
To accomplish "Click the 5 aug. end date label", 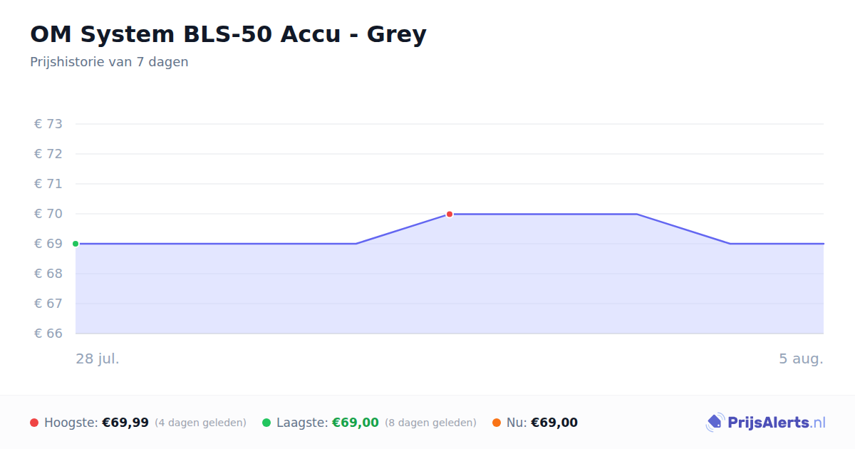I will 801,358.
